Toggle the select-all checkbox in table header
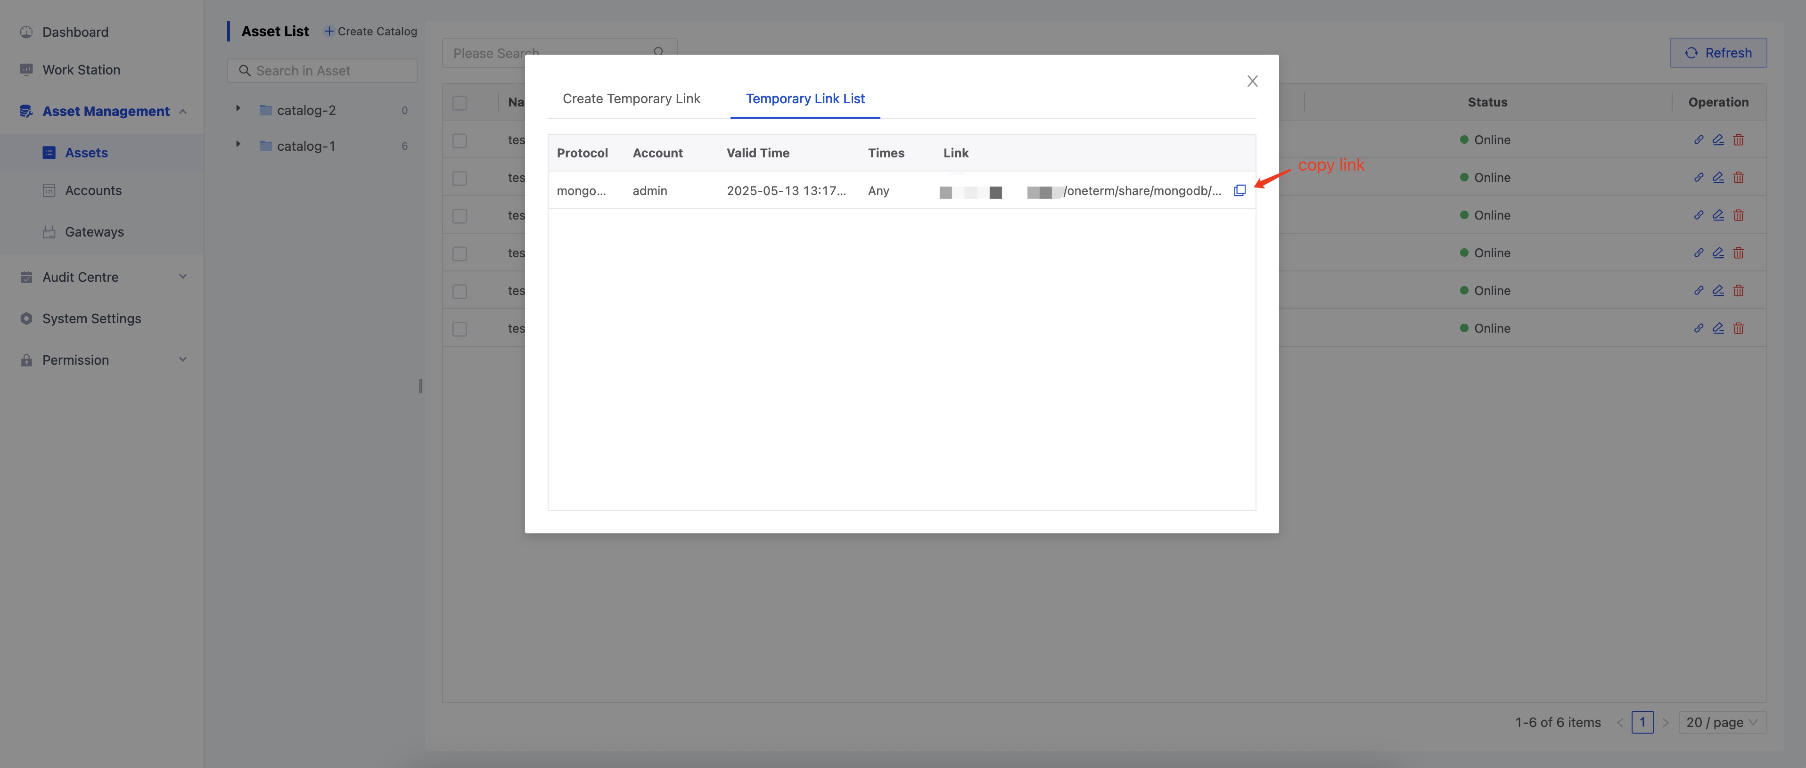Screen dimensions: 1806x768 460,103
